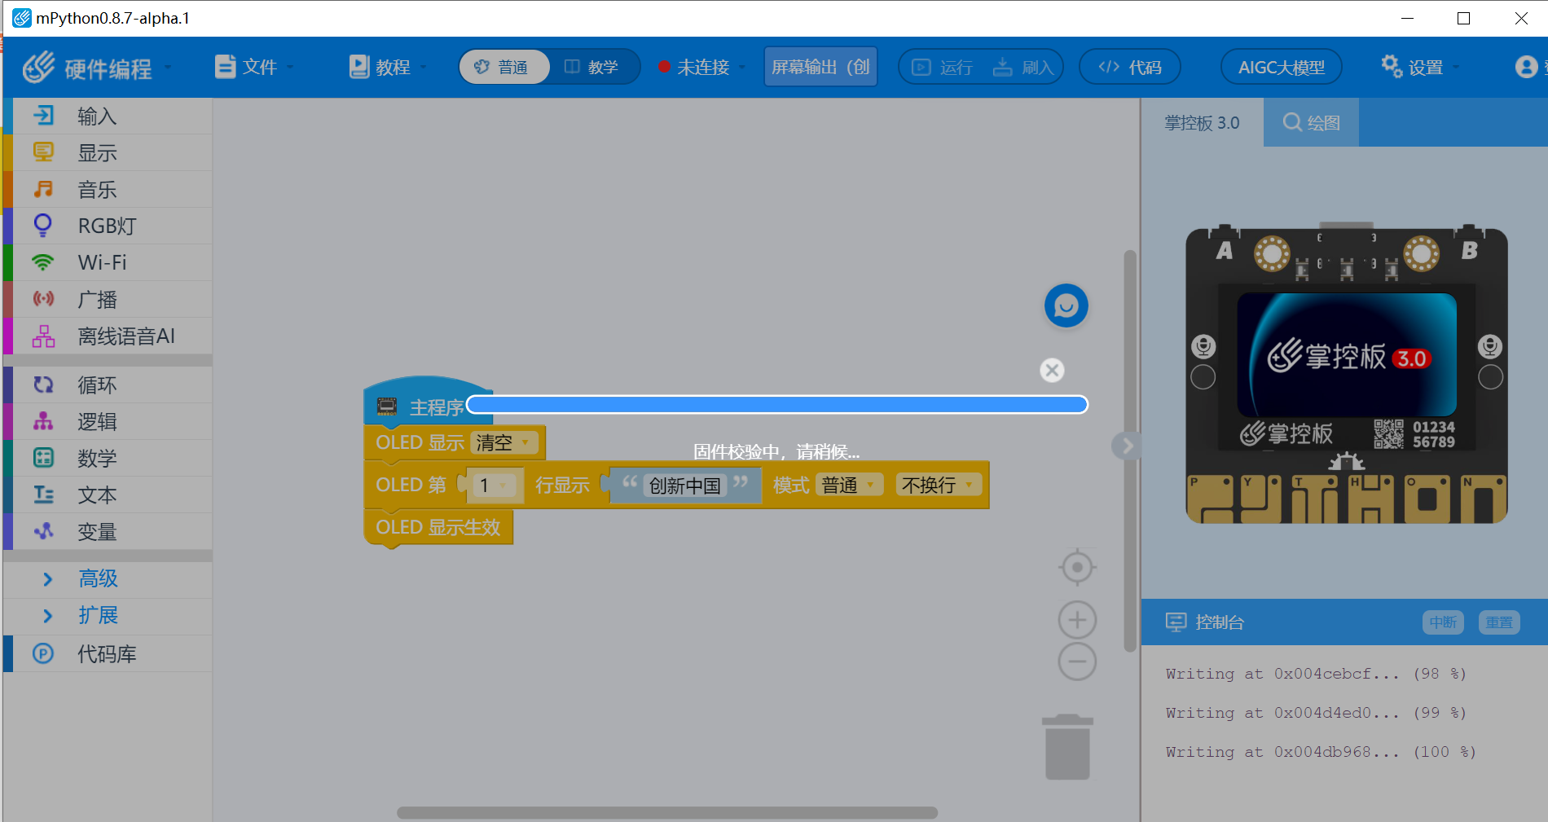Select the 掌控板 3.0 tab
Image resolution: width=1548 pixels, height=822 pixels.
tap(1202, 123)
